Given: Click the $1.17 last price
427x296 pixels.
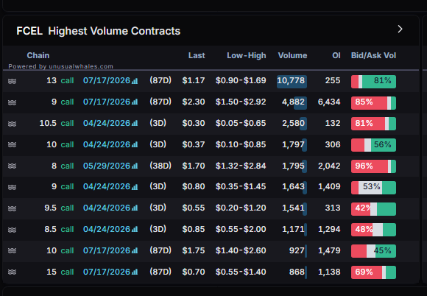Looking at the screenshot, I should coord(194,80).
